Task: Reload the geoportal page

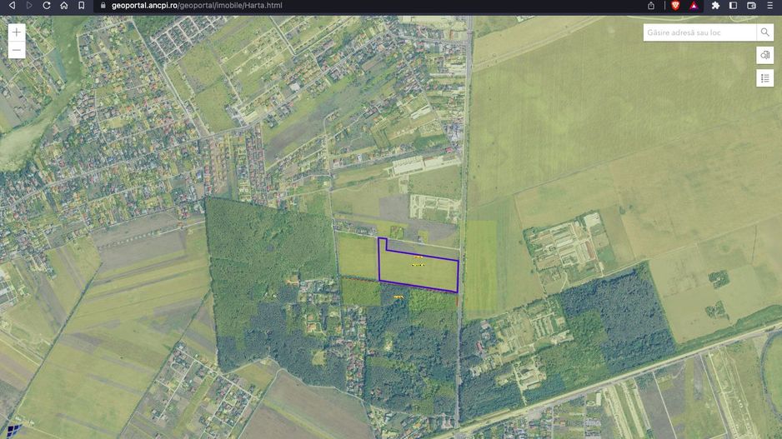Action: [x=47, y=5]
